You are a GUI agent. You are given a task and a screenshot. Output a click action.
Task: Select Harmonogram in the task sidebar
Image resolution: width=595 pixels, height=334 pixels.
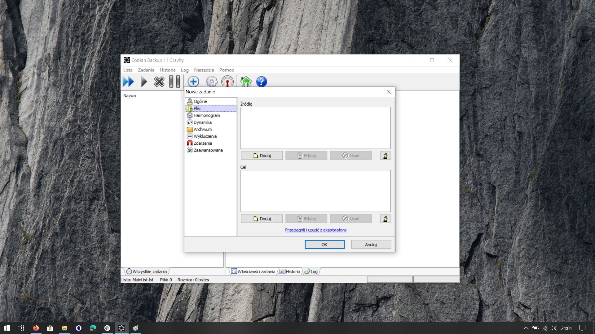[206, 115]
